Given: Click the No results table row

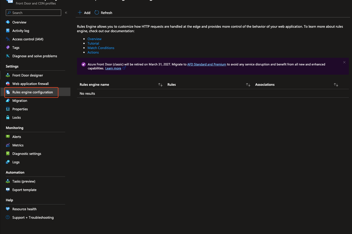Looking at the screenshot, I should pos(213,93).
